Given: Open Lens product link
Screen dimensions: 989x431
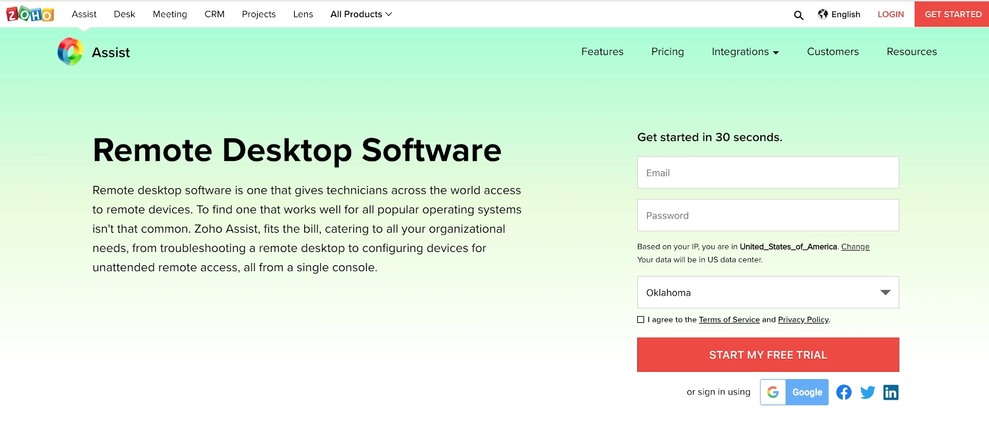Looking at the screenshot, I should click(303, 14).
